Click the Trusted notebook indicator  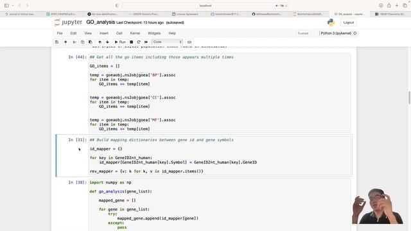tap(303, 33)
